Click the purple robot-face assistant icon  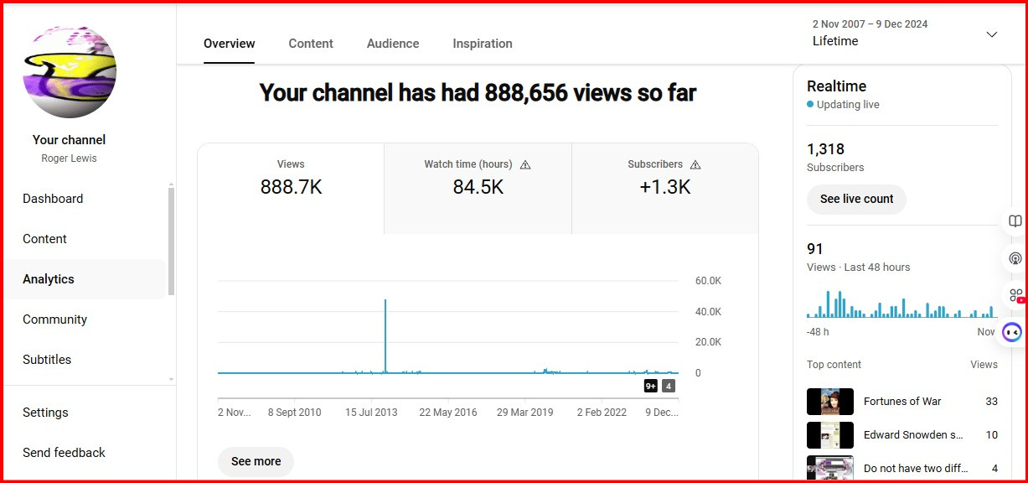[1013, 333]
